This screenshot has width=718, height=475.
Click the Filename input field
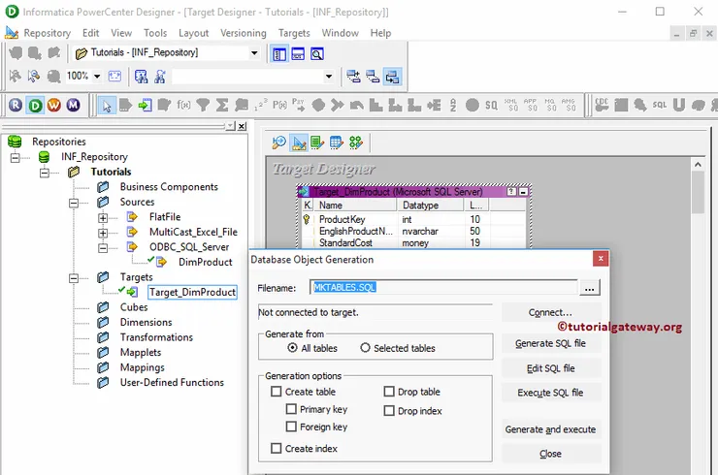443,287
